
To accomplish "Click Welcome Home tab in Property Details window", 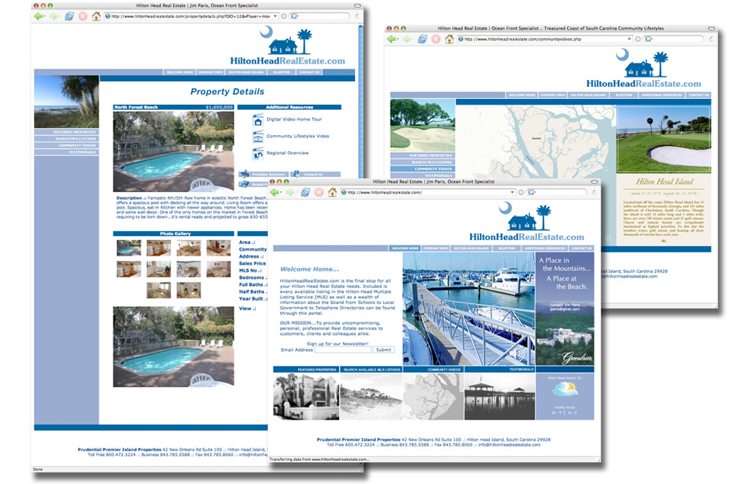I will (x=179, y=72).
